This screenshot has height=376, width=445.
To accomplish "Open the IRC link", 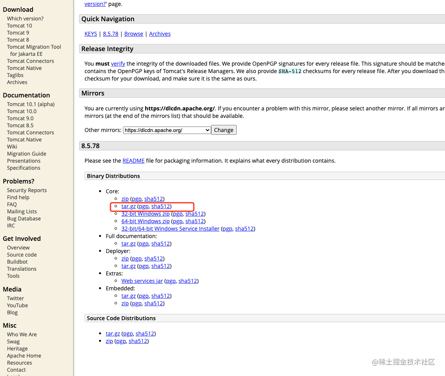I will pyautogui.click(x=11, y=226).
